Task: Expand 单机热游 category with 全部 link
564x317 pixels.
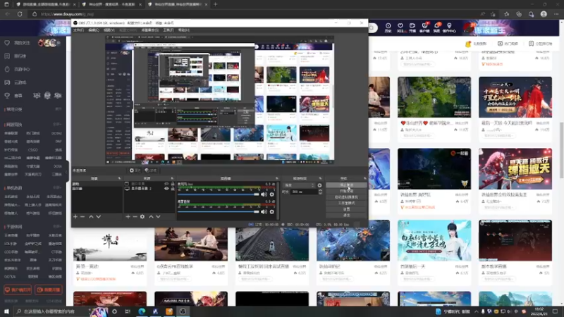Action: [x=57, y=188]
